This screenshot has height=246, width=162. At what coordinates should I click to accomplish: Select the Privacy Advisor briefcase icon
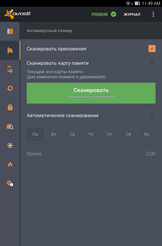tap(10, 126)
